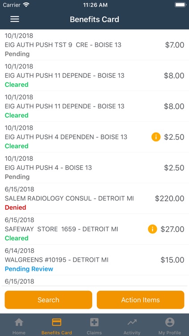The height and width of the screenshot is (336, 189).
Task: Select the Walgreens #10195 Pending Review entry
Action: point(94,260)
